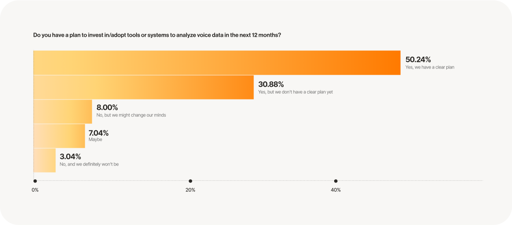The height and width of the screenshot is (225, 512).
Task: Click the "7.04%" value label
Action: 98,133
